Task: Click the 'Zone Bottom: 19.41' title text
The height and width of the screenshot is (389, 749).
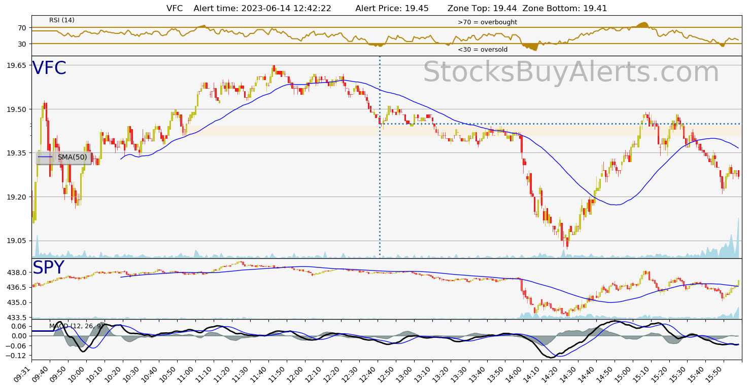Action: [x=565, y=8]
